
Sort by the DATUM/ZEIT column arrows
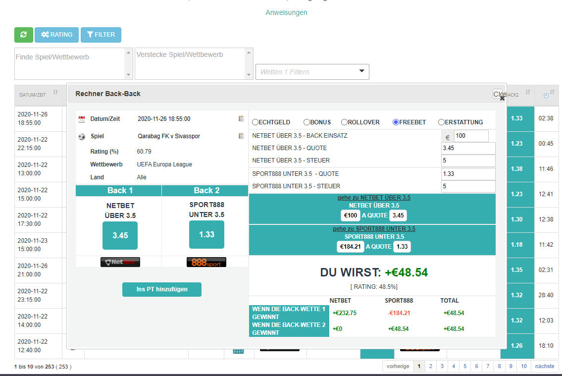click(x=55, y=92)
